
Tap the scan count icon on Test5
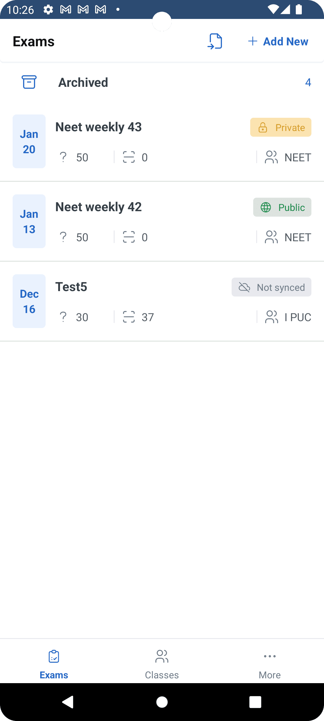pyautogui.click(x=129, y=317)
